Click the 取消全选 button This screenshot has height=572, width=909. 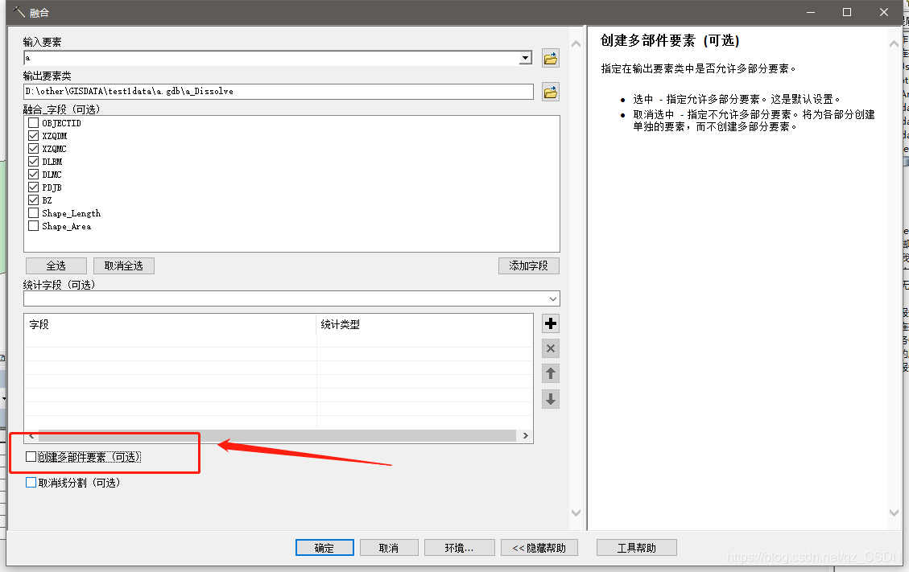pos(123,265)
